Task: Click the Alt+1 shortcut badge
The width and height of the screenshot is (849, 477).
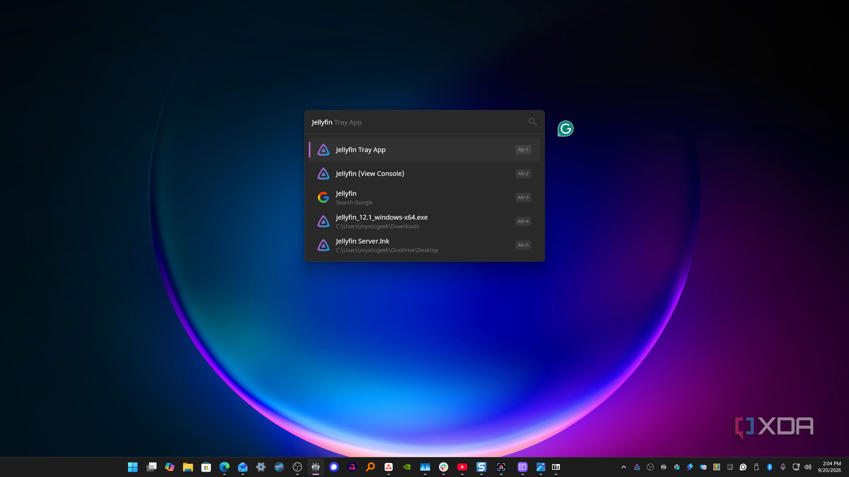Action: (x=523, y=150)
